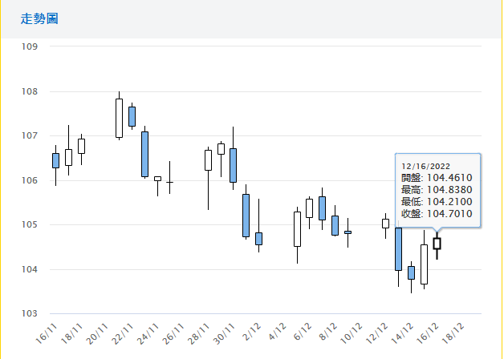
Task: Click the 走勢圖 chart title
Action: 39,18
